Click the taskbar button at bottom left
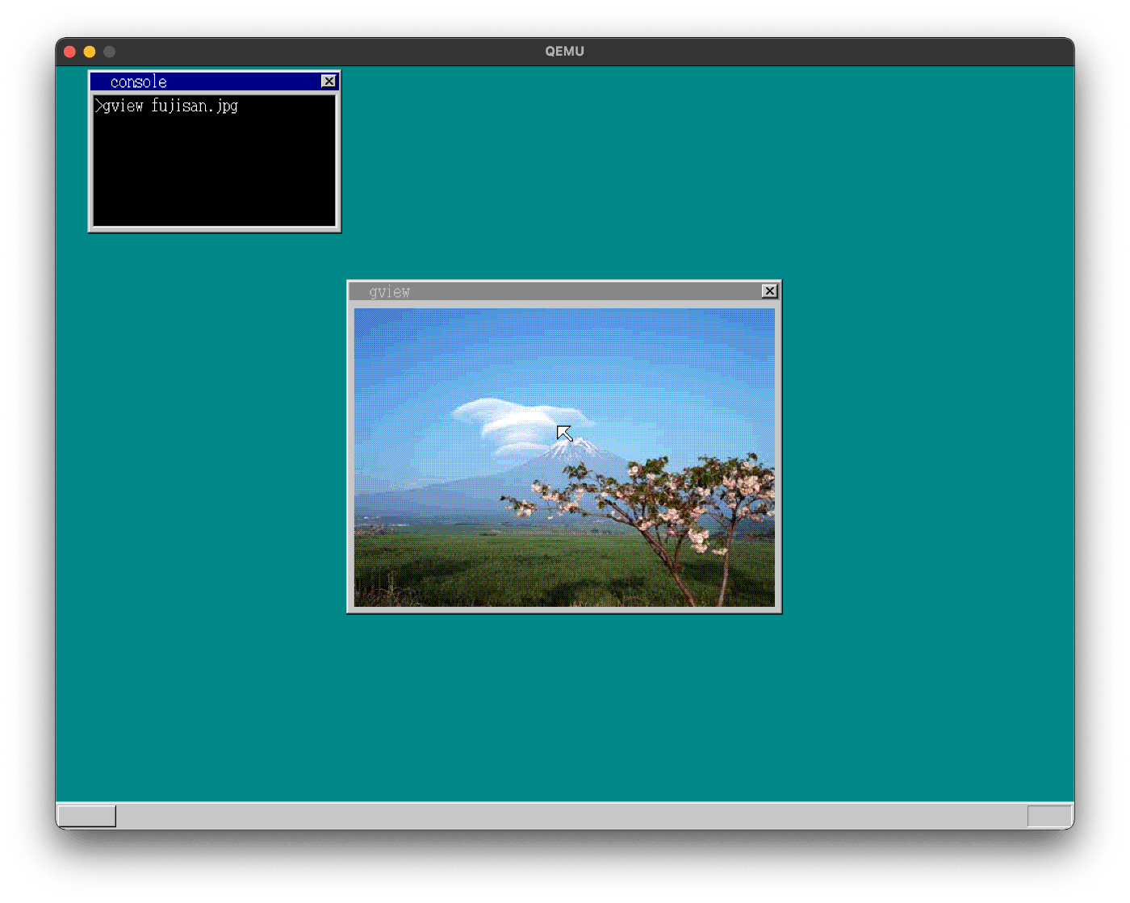Image resolution: width=1130 pixels, height=903 pixels. click(x=86, y=816)
